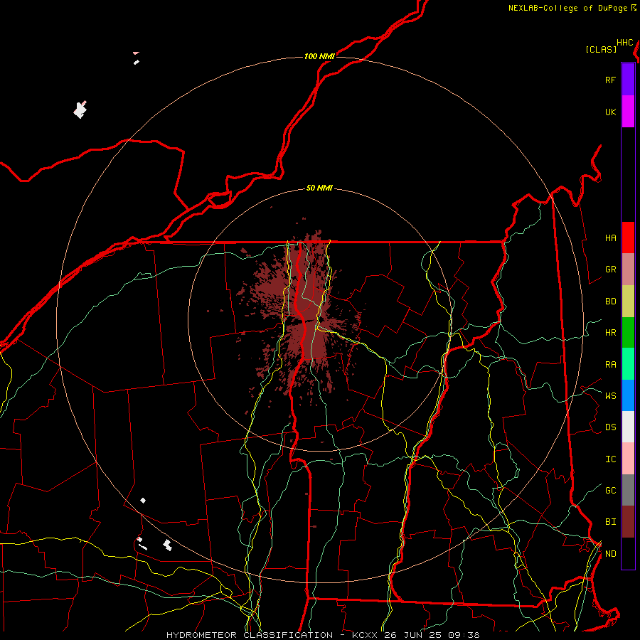Click the 26 JUN 25 date stamp
Viewport: 640px width, 640px height.
point(413,635)
